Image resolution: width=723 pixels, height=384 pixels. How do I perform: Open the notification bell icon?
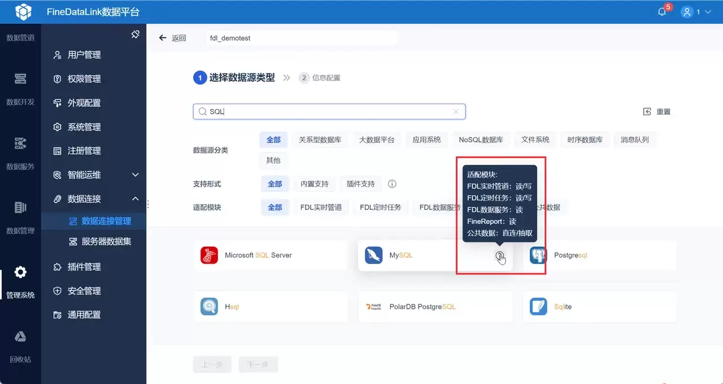click(x=662, y=12)
